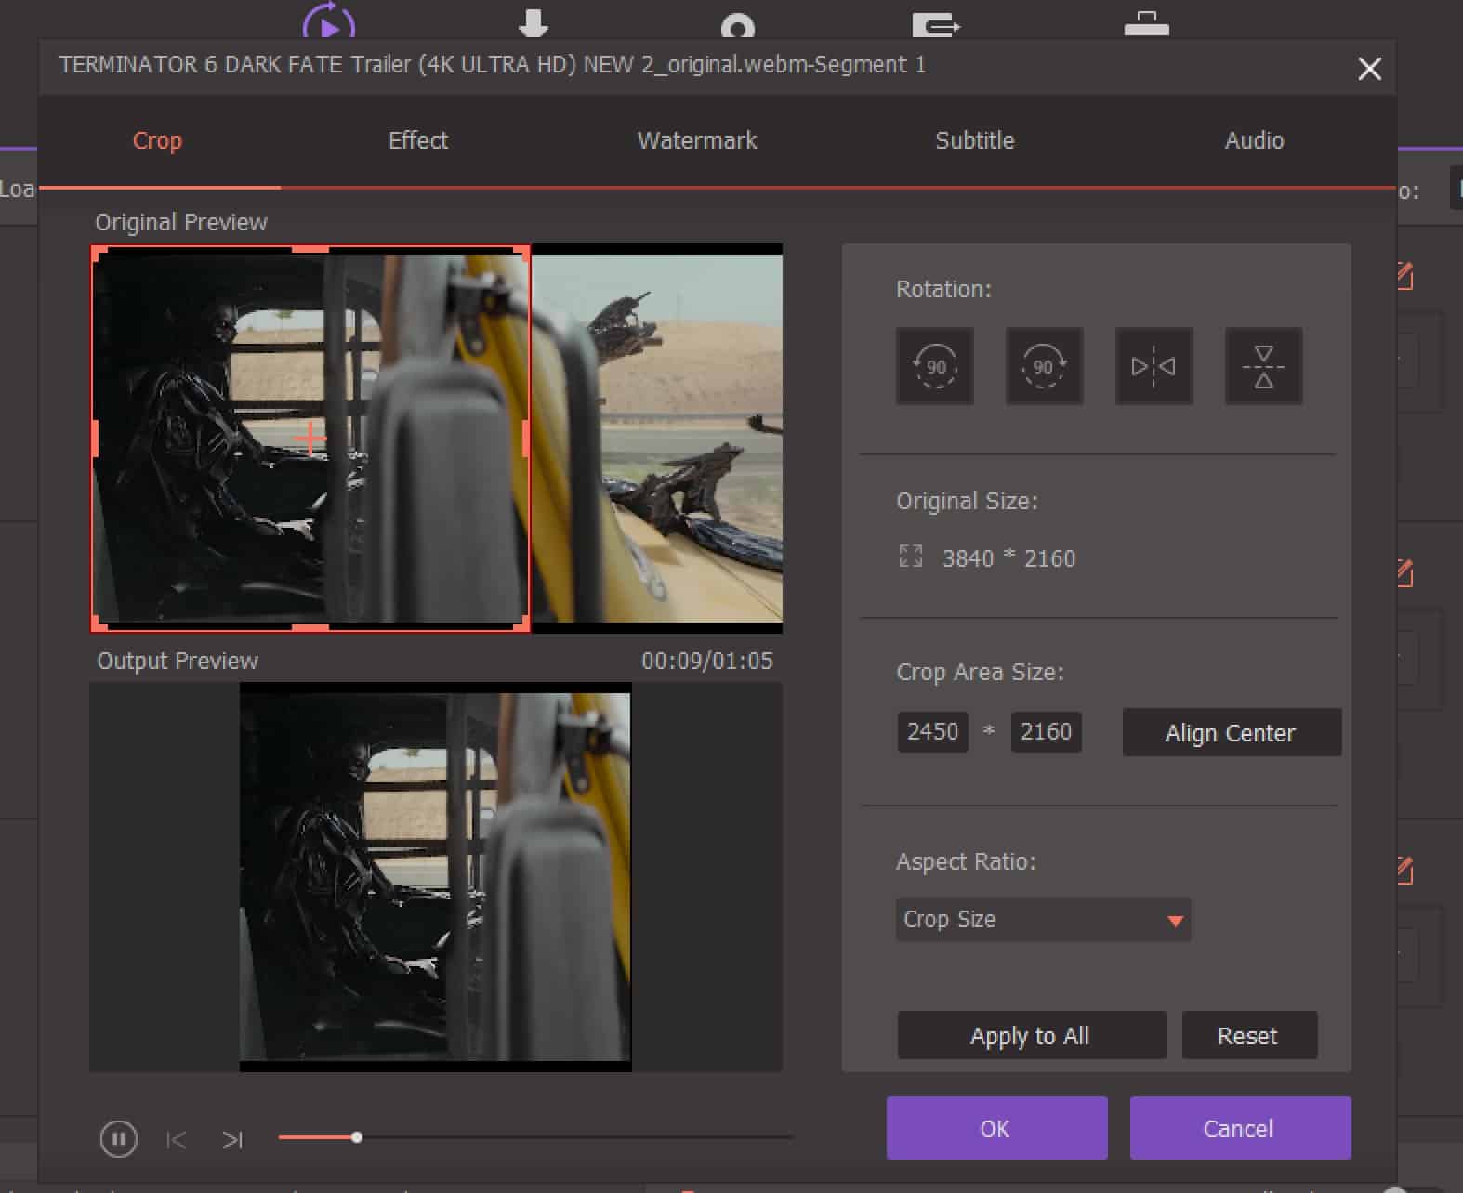Grab the crop box right edge handle
Screen dimensions: 1463x1193
pos(526,439)
